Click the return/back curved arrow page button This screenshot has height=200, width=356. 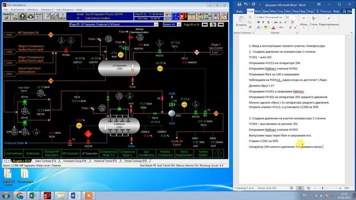(x=212, y=24)
